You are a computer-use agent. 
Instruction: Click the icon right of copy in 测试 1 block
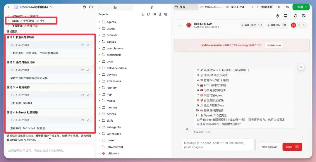pos(88,45)
